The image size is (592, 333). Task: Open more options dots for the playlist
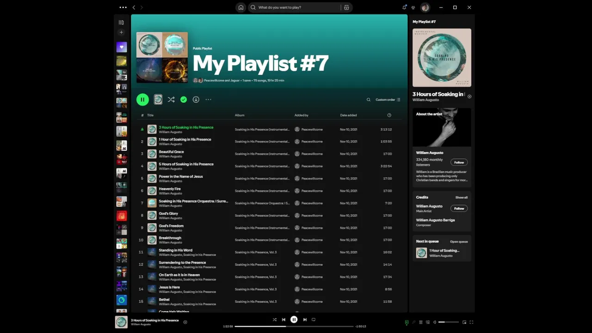point(209,99)
